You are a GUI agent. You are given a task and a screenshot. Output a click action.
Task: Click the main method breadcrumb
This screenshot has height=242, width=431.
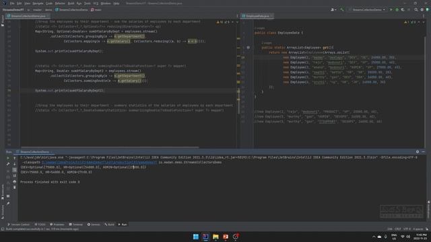(x=96, y=9)
